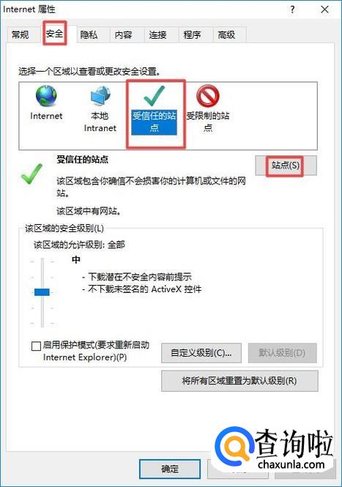Select the Internet globe zone icon
The image size is (342, 487).
46,96
